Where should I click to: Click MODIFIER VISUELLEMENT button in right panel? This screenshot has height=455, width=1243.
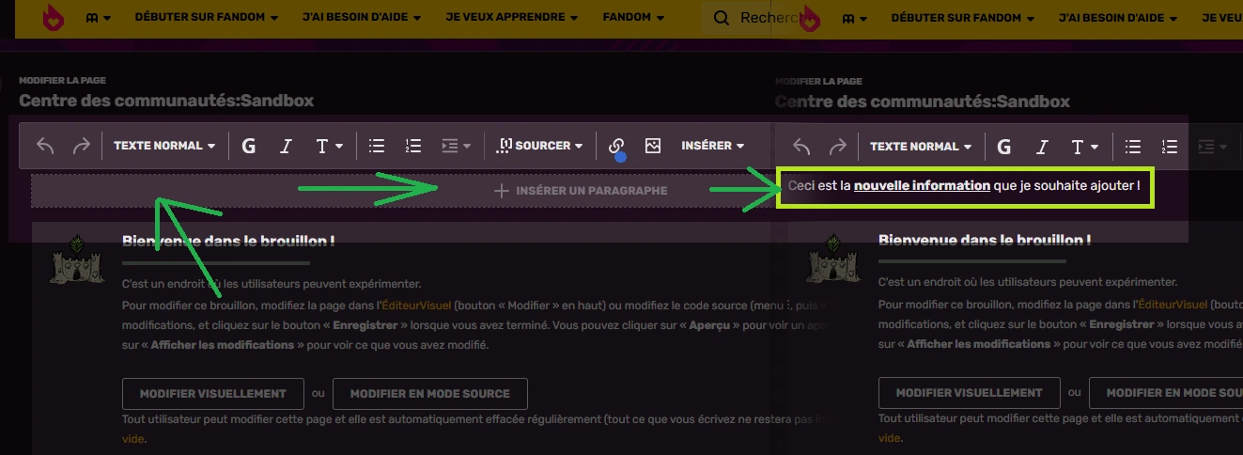pyautogui.click(x=970, y=393)
